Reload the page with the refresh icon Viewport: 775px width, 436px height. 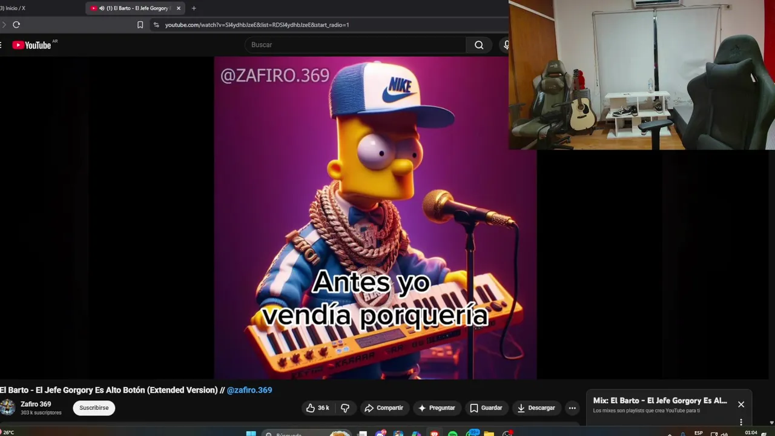(x=16, y=25)
